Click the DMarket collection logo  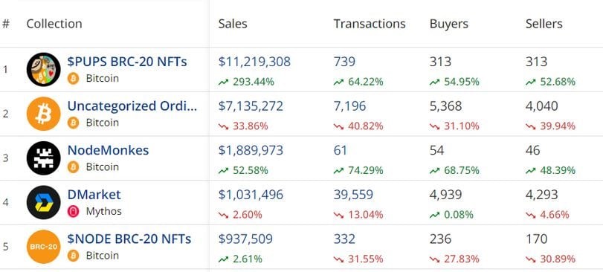(x=43, y=202)
